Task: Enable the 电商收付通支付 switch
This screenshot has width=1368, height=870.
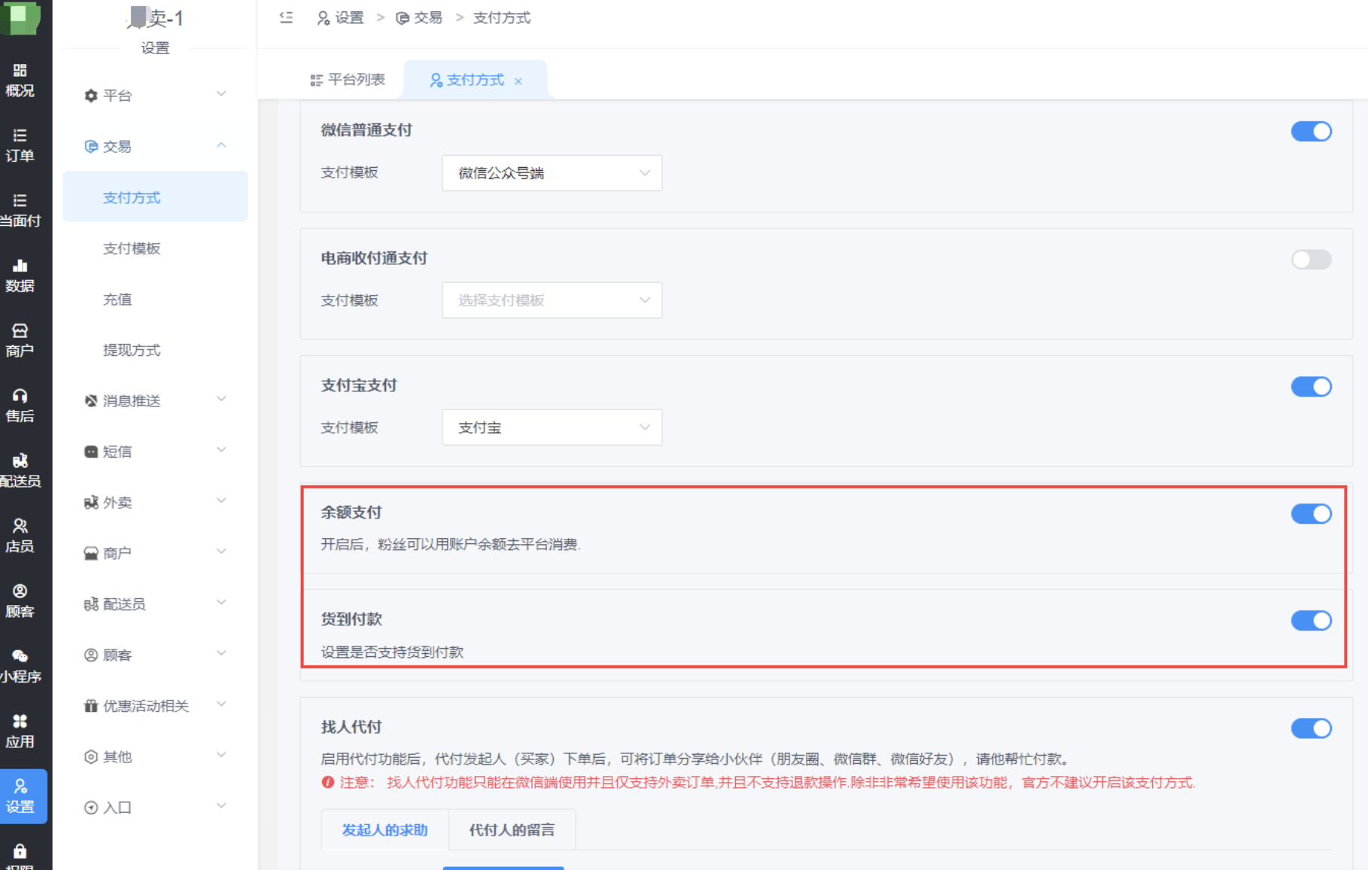Action: click(1312, 260)
